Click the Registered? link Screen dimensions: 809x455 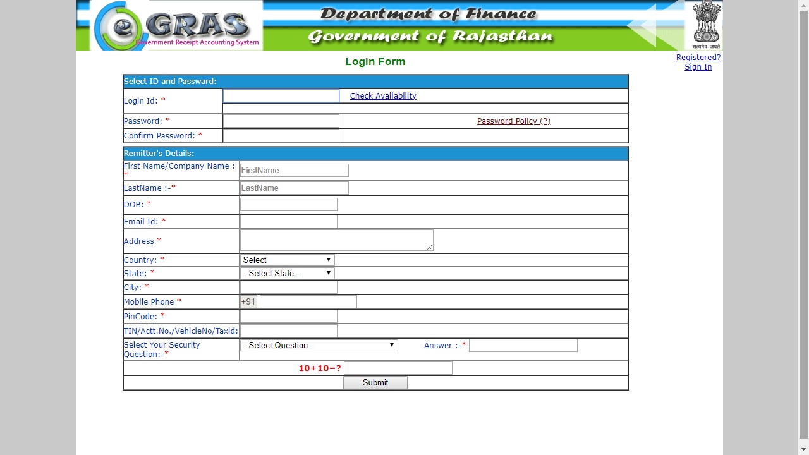point(698,57)
